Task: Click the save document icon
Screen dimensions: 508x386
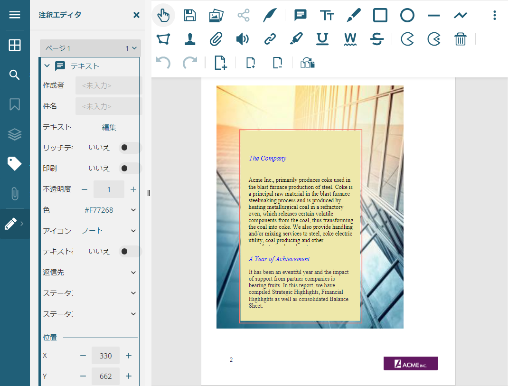Action: (x=190, y=15)
